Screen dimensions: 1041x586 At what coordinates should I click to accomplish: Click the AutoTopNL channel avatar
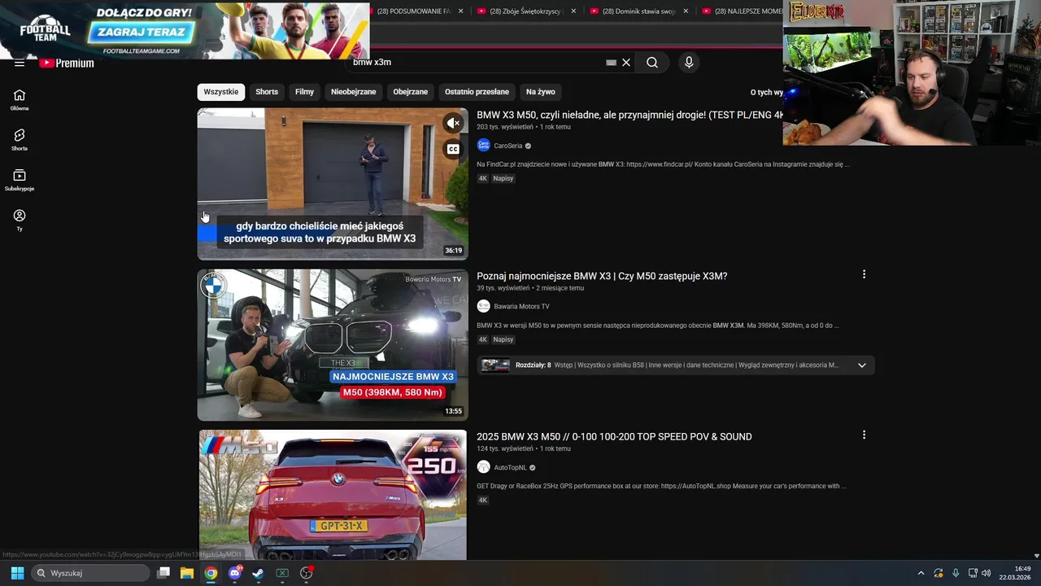pyautogui.click(x=483, y=467)
